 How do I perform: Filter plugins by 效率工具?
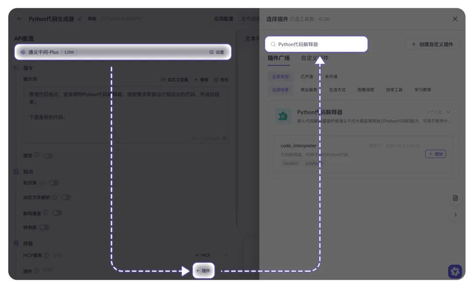(394, 90)
